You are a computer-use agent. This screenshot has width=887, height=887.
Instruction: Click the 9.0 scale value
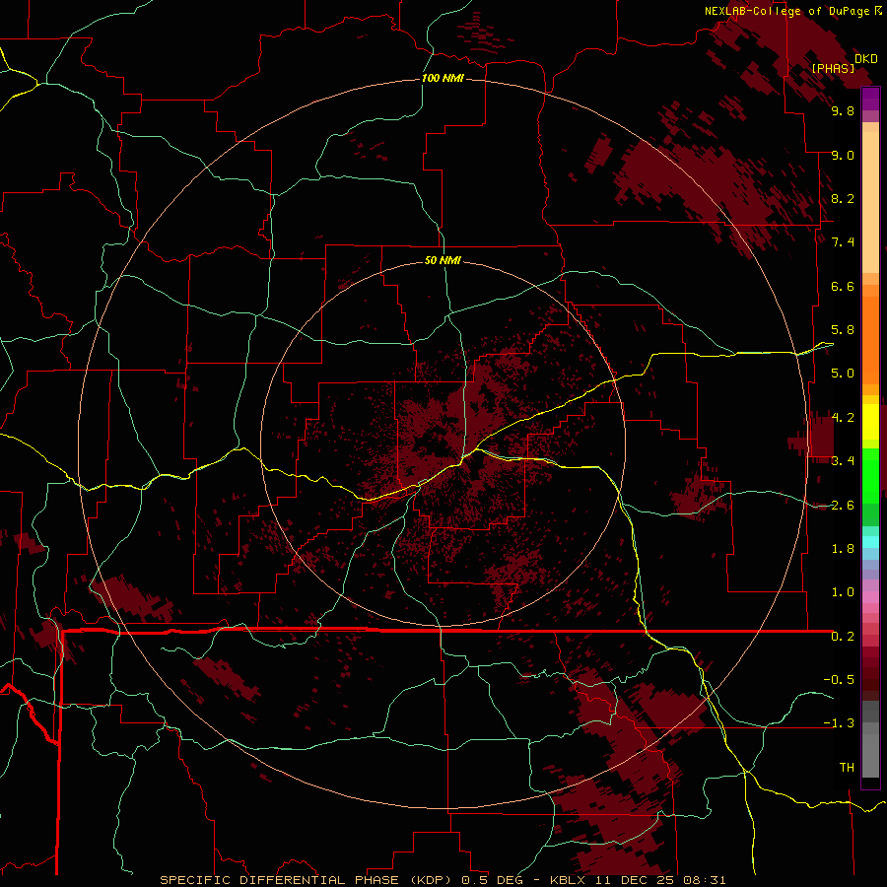[843, 155]
